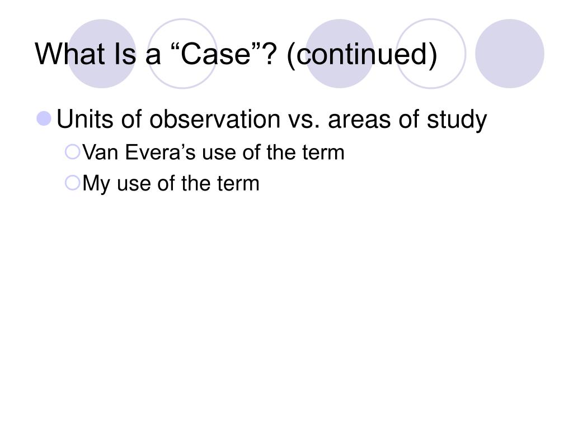Screen dimensions: 573x429
Task: Click the outlined circle behind "continued)" ending
Action: [x=431, y=54]
